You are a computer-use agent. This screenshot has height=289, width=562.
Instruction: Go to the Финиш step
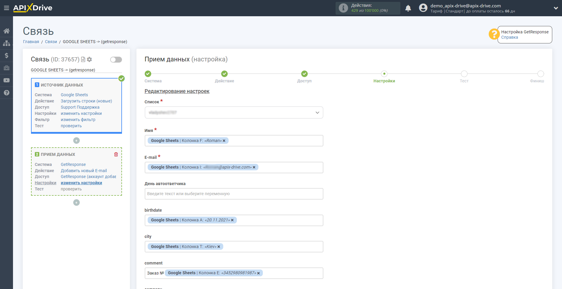click(541, 74)
